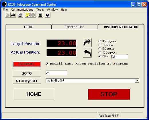The width and height of the screenshot is (149, 120).
Task: Open the Communications menu
Action: coord(22,9)
